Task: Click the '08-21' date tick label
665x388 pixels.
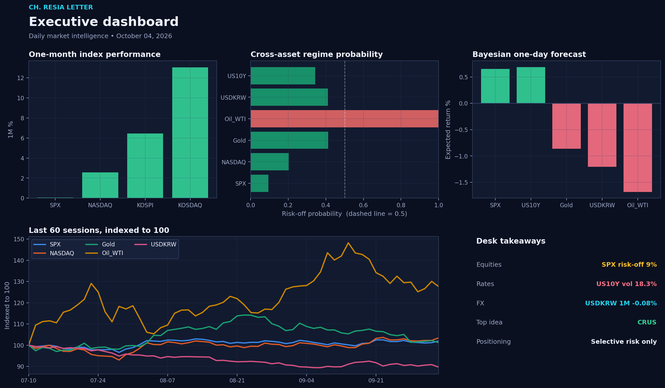Action: pos(237,381)
